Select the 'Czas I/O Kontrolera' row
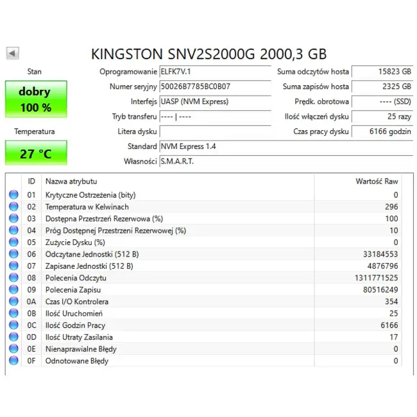The width and height of the screenshot is (417, 417). click(x=204, y=302)
